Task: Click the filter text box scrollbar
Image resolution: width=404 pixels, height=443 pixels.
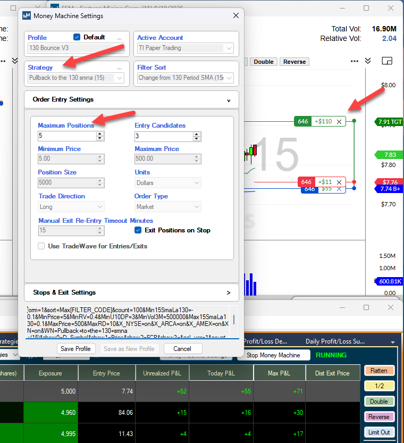Action: [234, 320]
